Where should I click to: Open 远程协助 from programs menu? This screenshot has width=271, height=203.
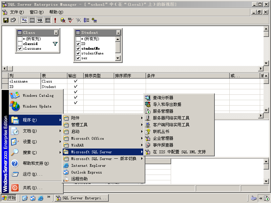[103, 179]
